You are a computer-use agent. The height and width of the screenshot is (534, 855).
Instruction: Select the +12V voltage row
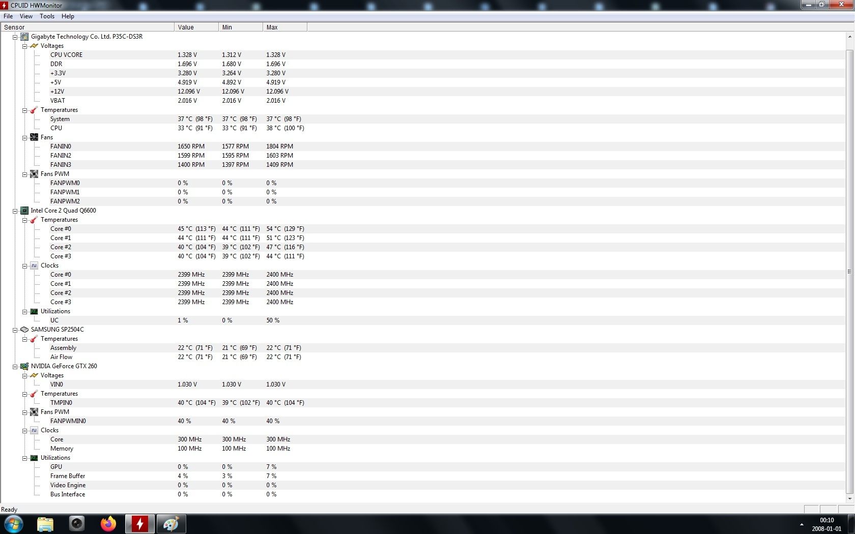[422, 92]
